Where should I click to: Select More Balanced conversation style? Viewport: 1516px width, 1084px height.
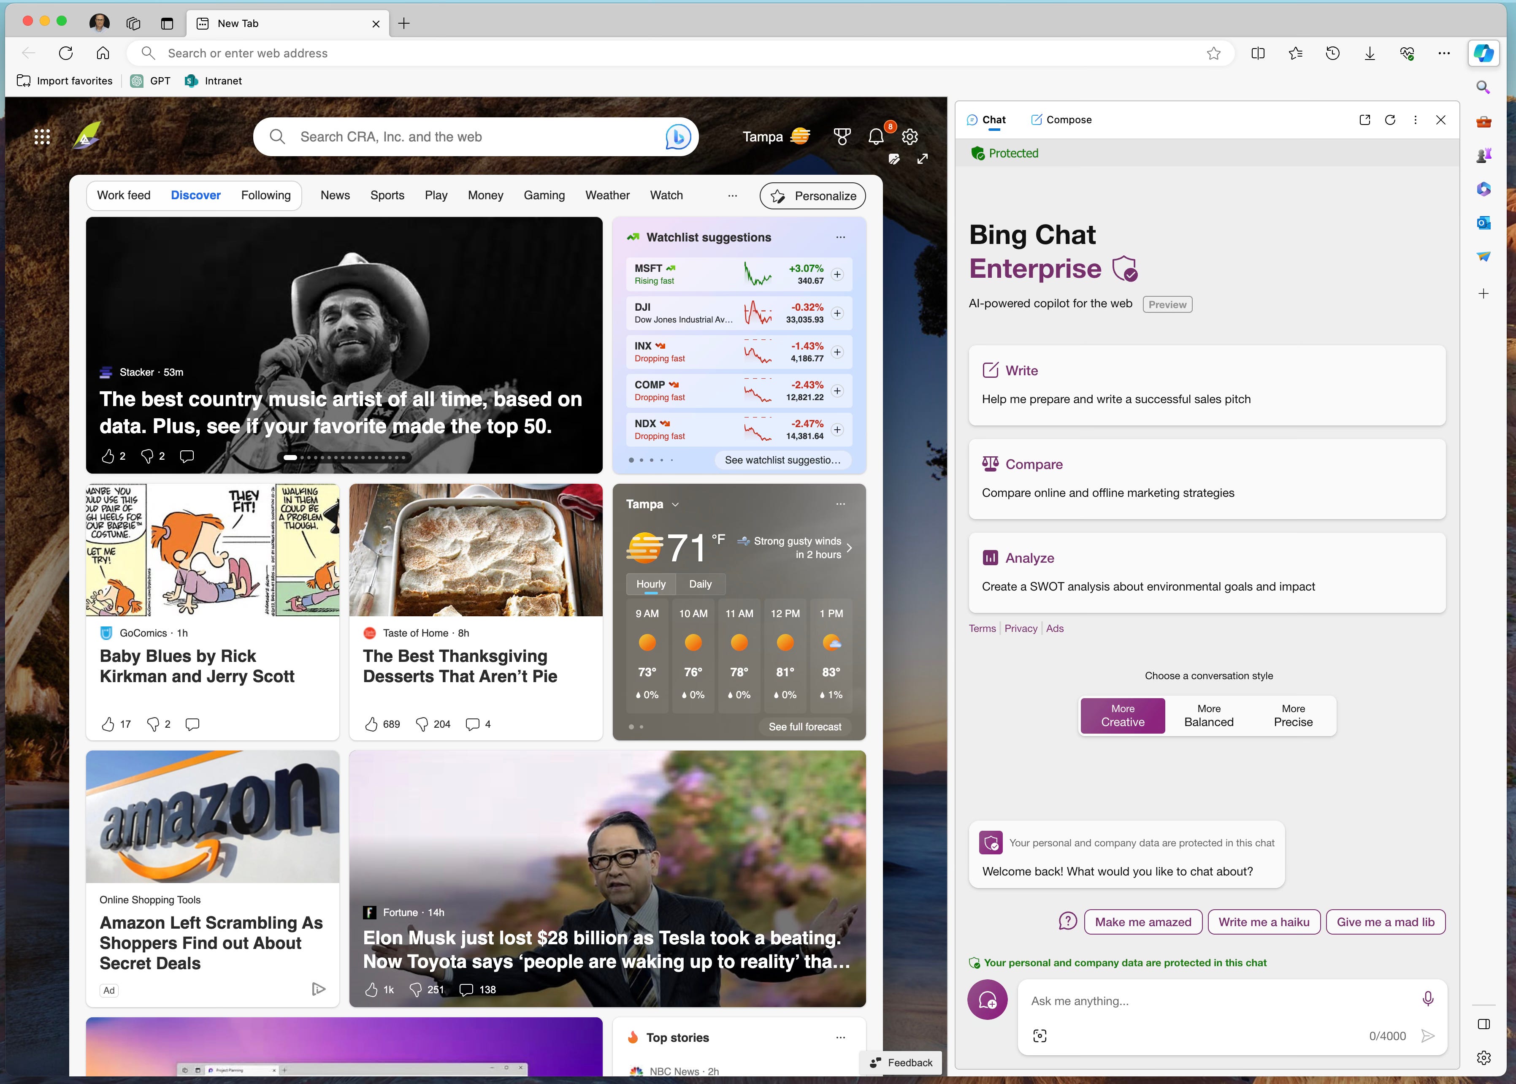point(1208,715)
